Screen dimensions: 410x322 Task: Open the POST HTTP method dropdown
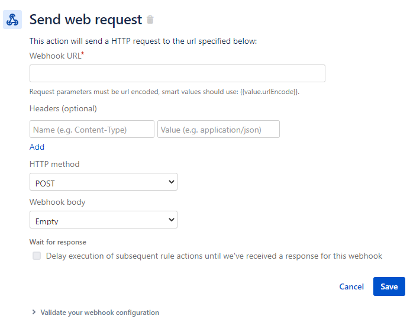tap(104, 182)
